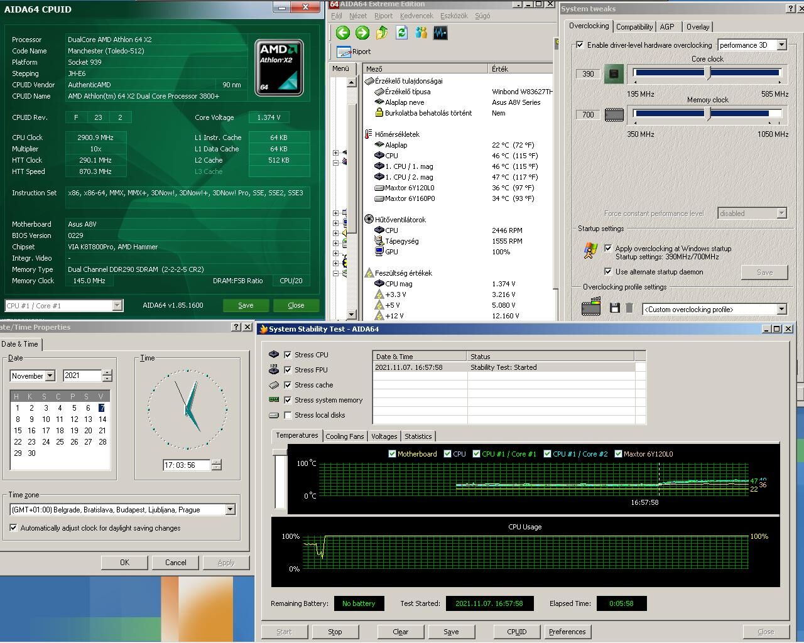Click the CPUID button in stability test
This screenshot has width=804, height=643.
pos(517,632)
